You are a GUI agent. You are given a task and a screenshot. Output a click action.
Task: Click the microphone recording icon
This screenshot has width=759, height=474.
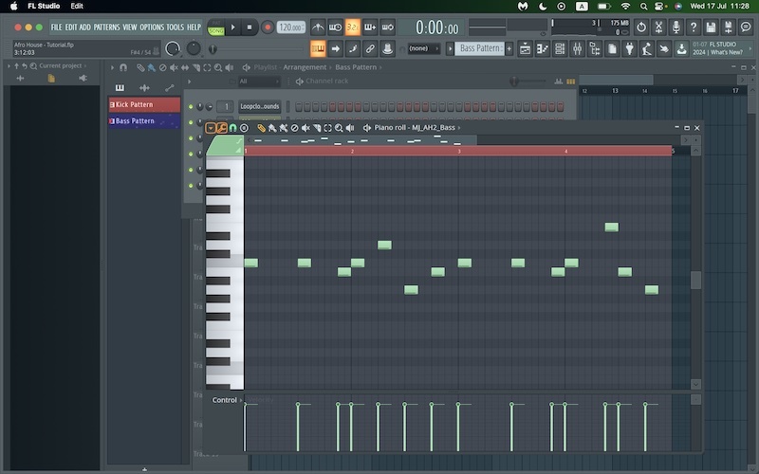[x=676, y=27]
